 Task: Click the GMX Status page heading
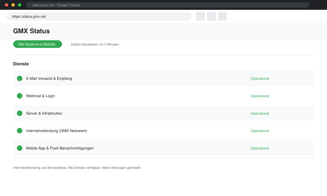coord(31,31)
